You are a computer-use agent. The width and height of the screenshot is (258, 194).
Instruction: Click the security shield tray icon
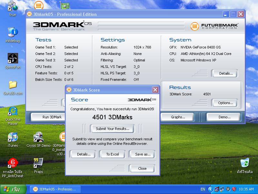pyautogui.click(x=234, y=189)
